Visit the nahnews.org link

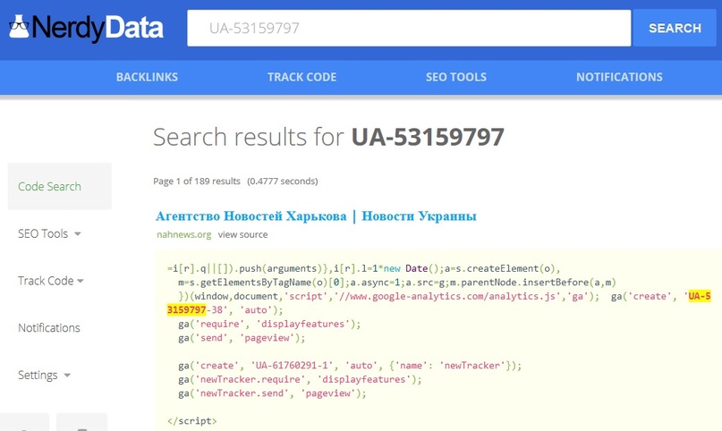pyautogui.click(x=183, y=234)
